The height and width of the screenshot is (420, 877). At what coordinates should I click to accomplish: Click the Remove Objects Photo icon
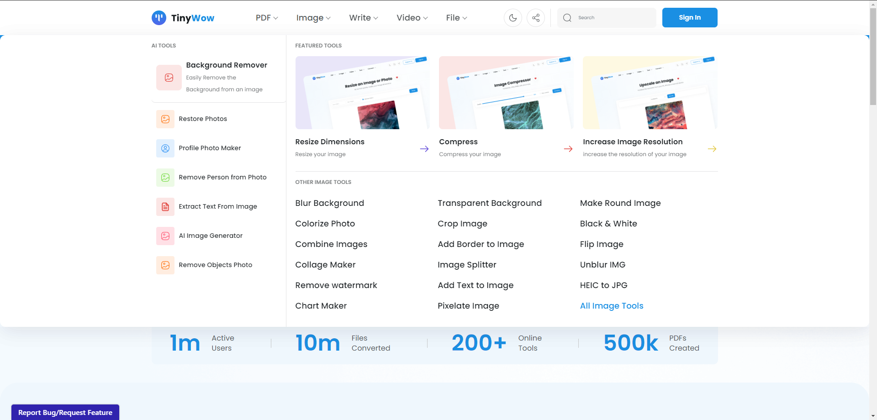point(165,265)
